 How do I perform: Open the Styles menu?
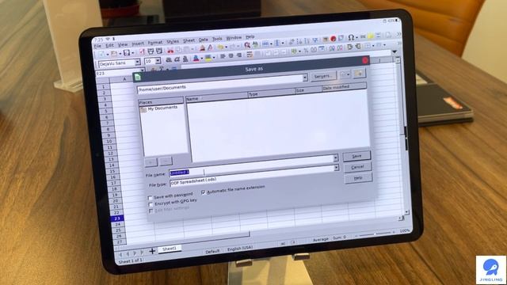pyautogui.click(x=173, y=41)
